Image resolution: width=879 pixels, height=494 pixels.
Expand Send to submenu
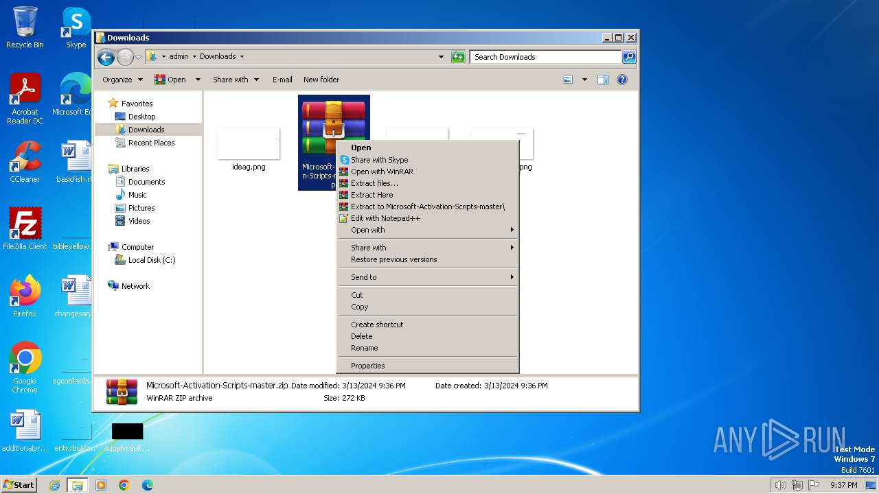[427, 277]
